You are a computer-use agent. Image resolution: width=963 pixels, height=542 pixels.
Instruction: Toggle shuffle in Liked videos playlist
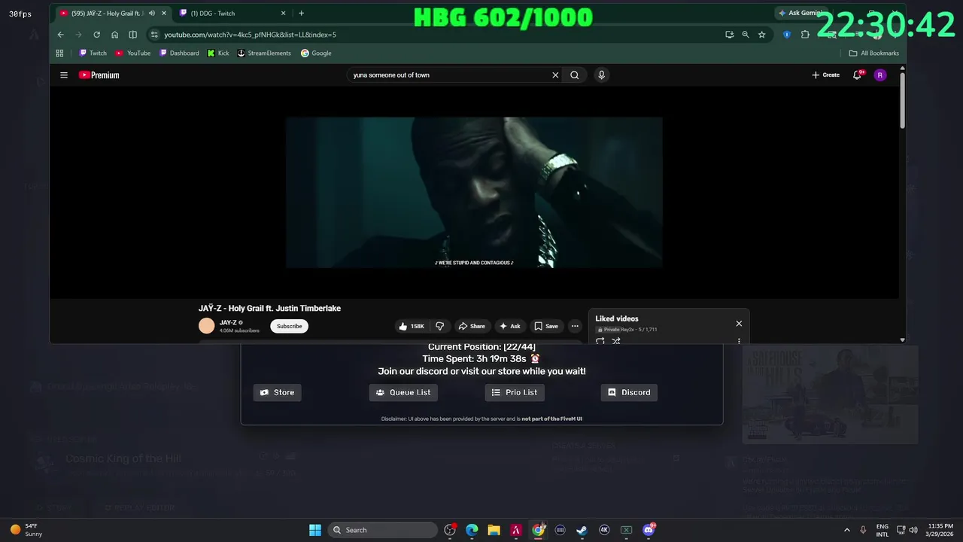click(616, 341)
